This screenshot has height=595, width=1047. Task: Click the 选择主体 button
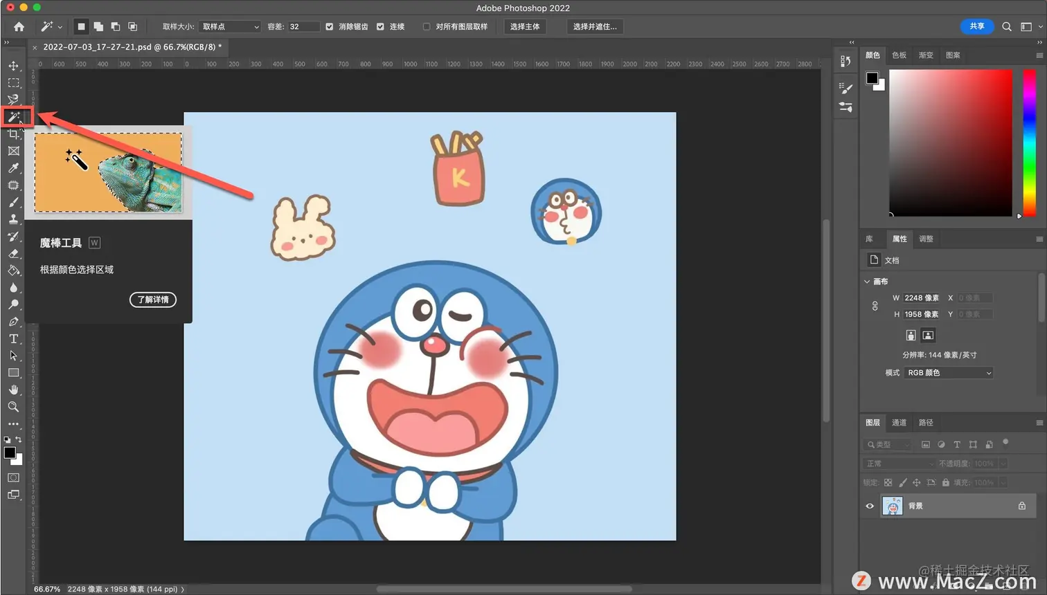(525, 26)
